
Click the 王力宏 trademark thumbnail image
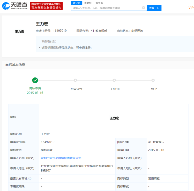click(19, 32)
